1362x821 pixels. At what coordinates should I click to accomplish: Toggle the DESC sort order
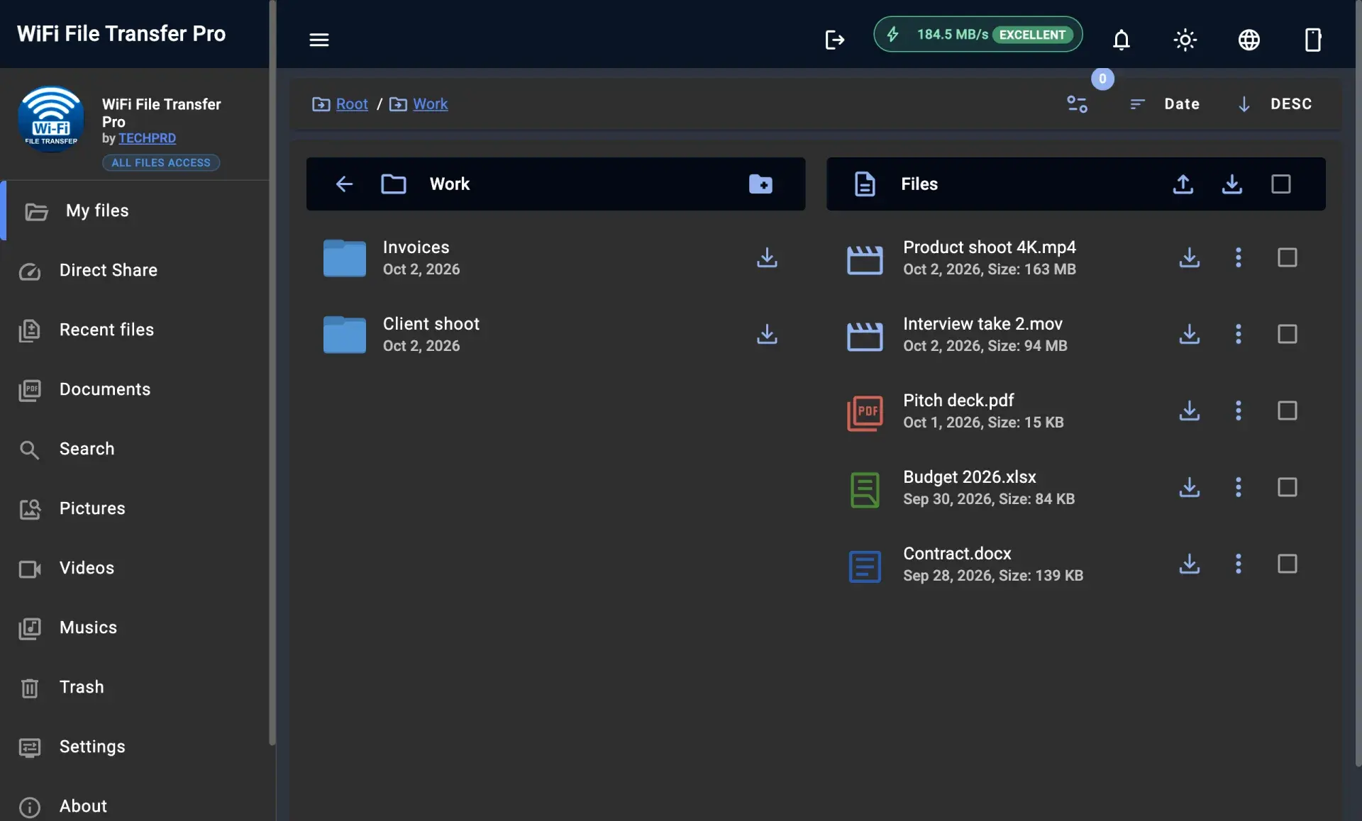[x=1275, y=104]
